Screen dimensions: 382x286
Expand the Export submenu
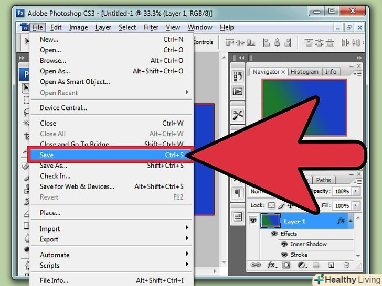[187, 238]
